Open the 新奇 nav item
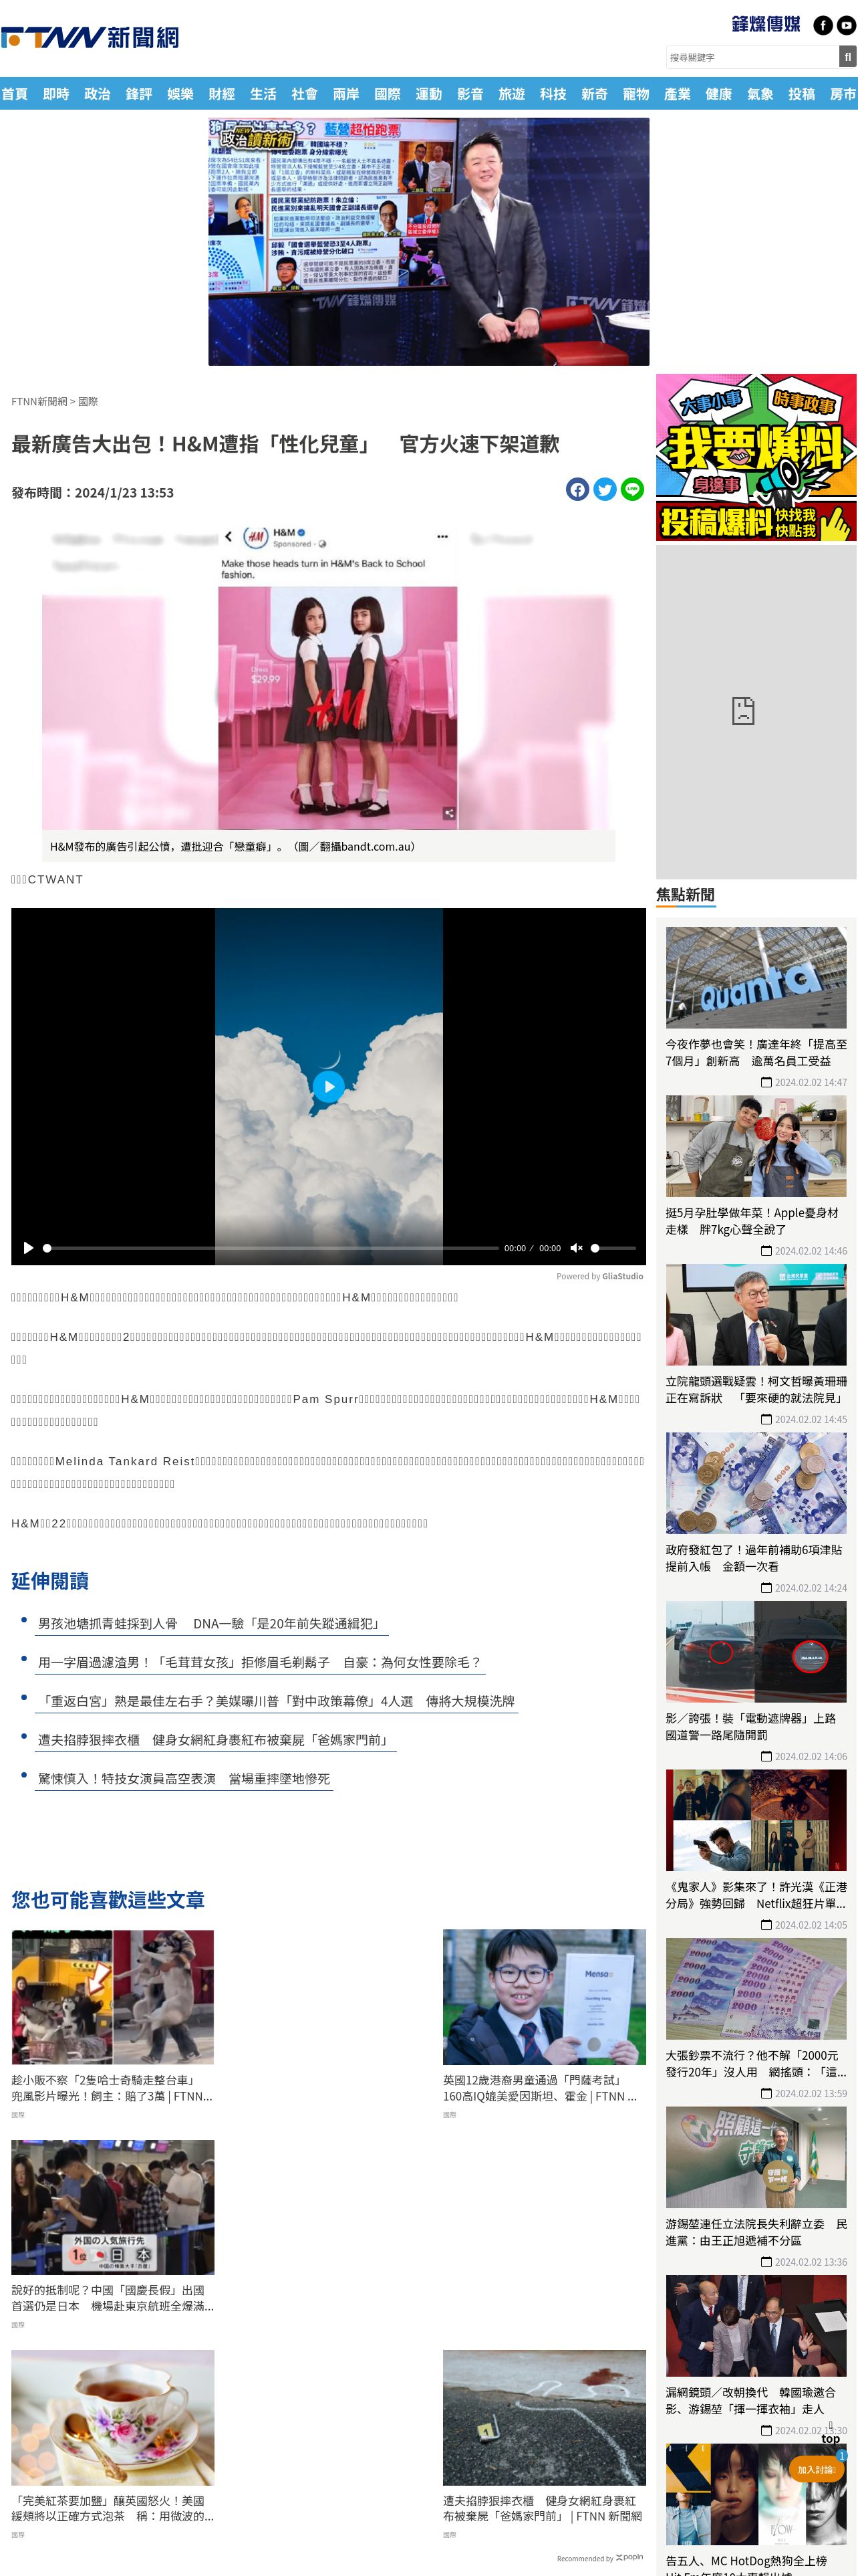This screenshot has height=2576, width=858. point(594,94)
